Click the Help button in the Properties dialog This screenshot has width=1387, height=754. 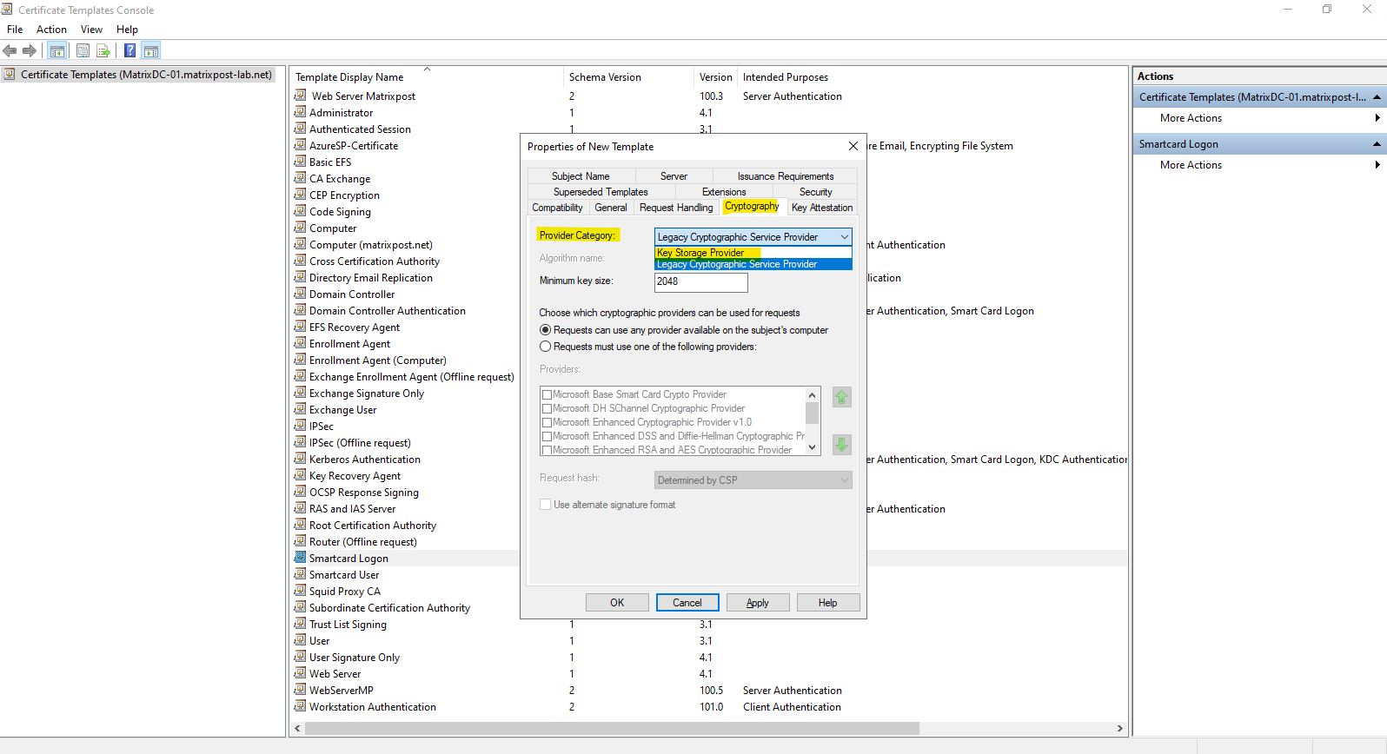tap(828, 603)
